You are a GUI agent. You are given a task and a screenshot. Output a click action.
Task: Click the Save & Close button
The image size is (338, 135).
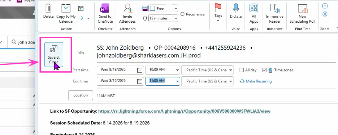pos(54,55)
